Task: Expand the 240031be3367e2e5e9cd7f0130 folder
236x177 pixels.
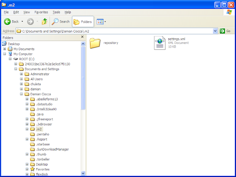Action: (x=15, y=64)
